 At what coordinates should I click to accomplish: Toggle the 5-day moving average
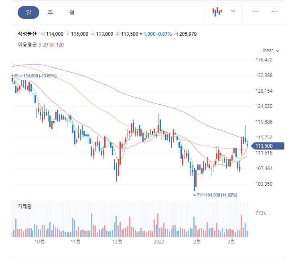click(40, 45)
